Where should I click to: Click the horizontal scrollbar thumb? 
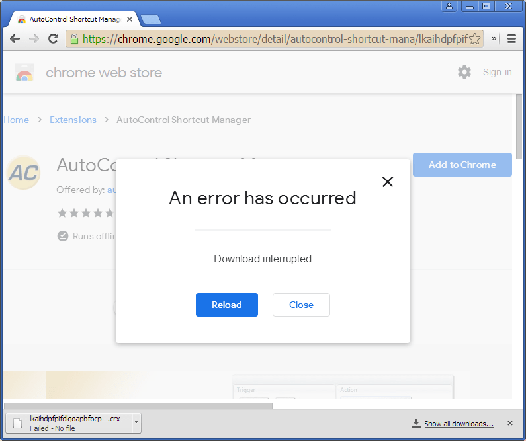click(x=138, y=405)
